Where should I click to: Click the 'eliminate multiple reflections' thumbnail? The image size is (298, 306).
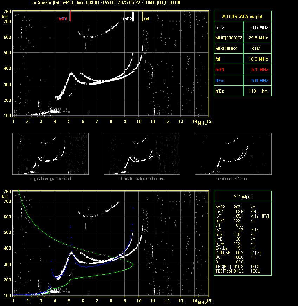[x=142, y=154]
